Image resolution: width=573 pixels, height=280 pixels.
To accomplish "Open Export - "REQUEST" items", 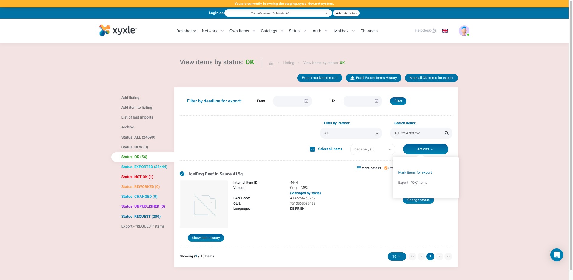I will tap(143, 226).
